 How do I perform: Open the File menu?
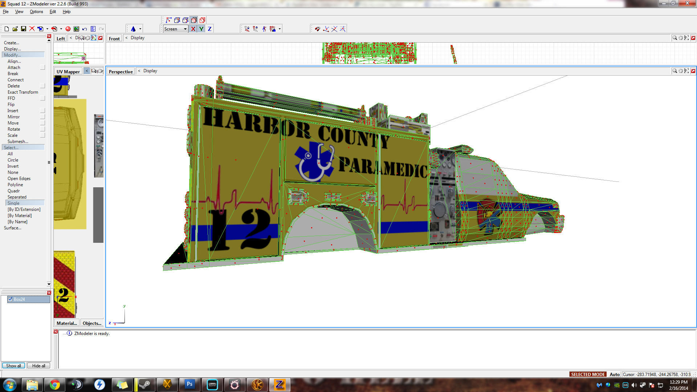tap(6, 12)
